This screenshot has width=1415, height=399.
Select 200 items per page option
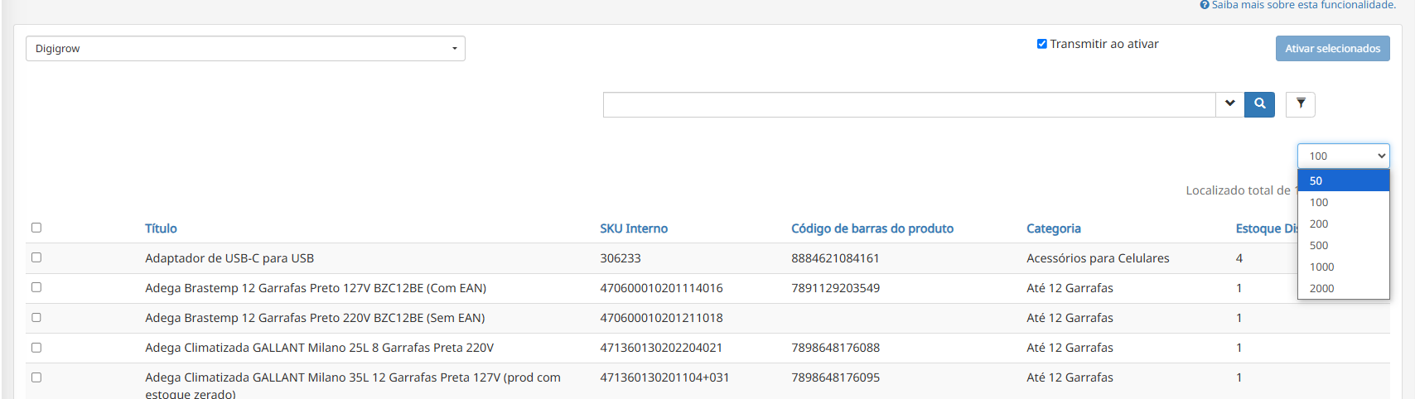pyautogui.click(x=1343, y=224)
